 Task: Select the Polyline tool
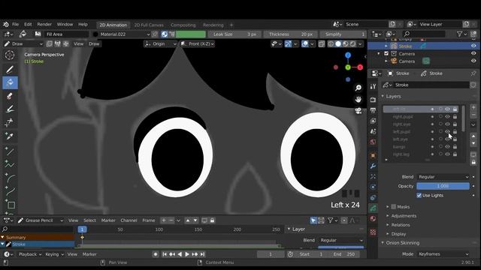pos(10,164)
